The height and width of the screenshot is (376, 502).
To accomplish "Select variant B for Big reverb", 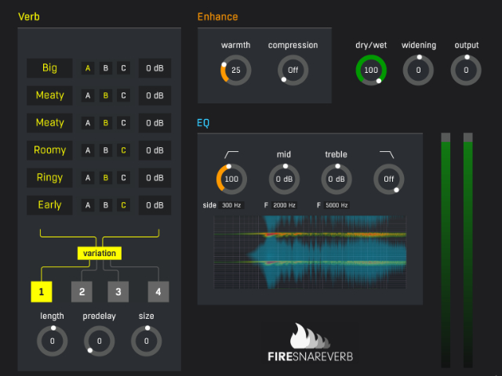I will point(106,68).
